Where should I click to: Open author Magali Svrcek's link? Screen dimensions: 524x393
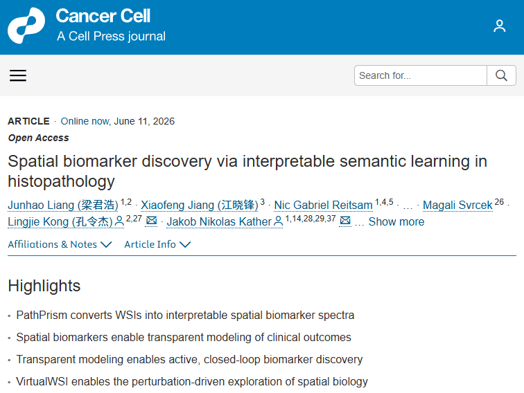click(457, 205)
